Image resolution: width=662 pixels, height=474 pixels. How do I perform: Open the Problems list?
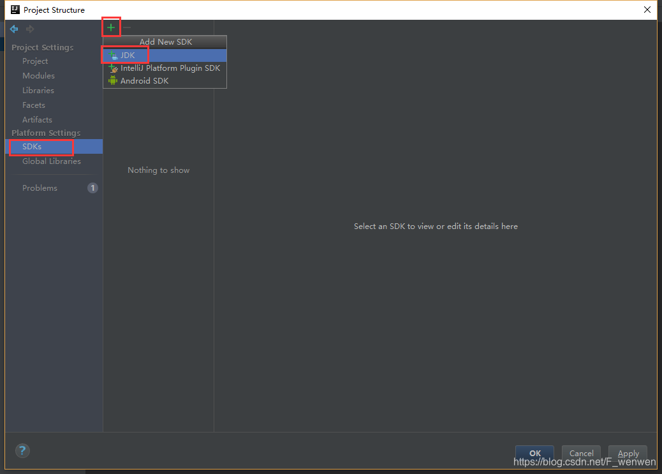[40, 188]
